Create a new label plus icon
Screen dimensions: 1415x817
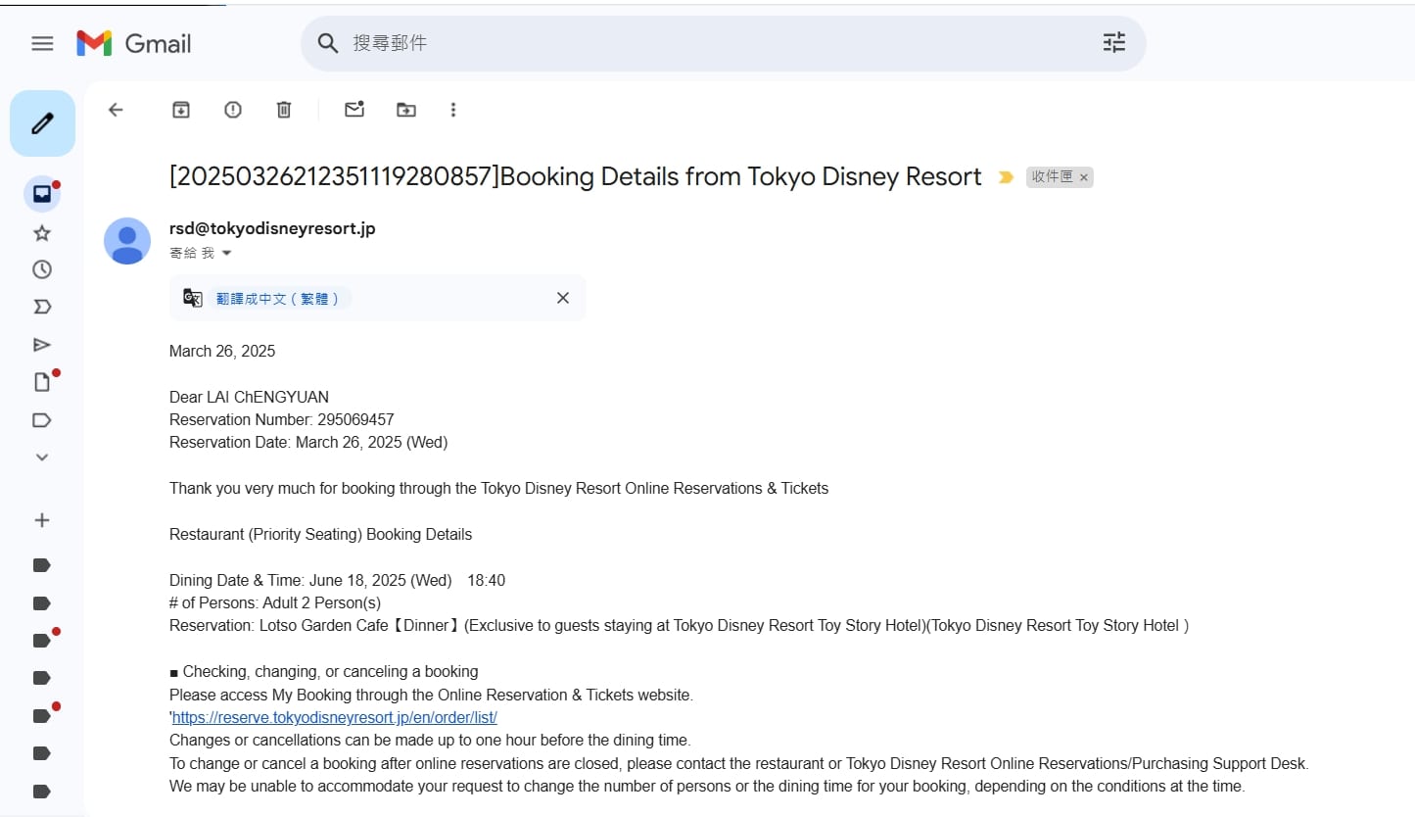42,520
